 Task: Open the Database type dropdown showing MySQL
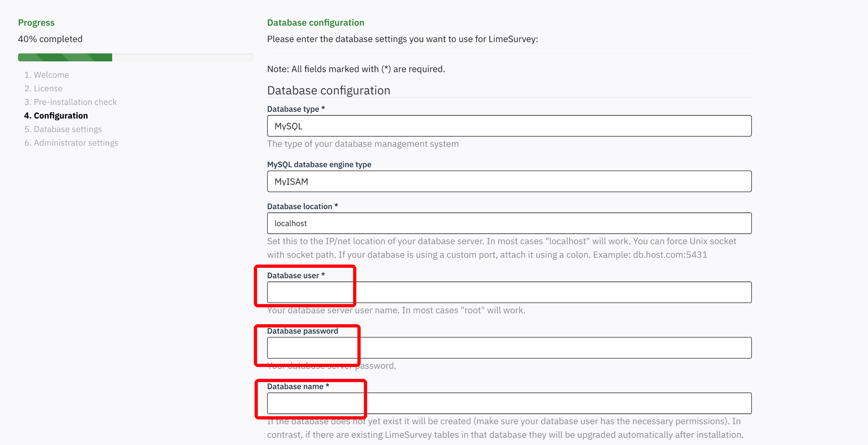(x=509, y=126)
